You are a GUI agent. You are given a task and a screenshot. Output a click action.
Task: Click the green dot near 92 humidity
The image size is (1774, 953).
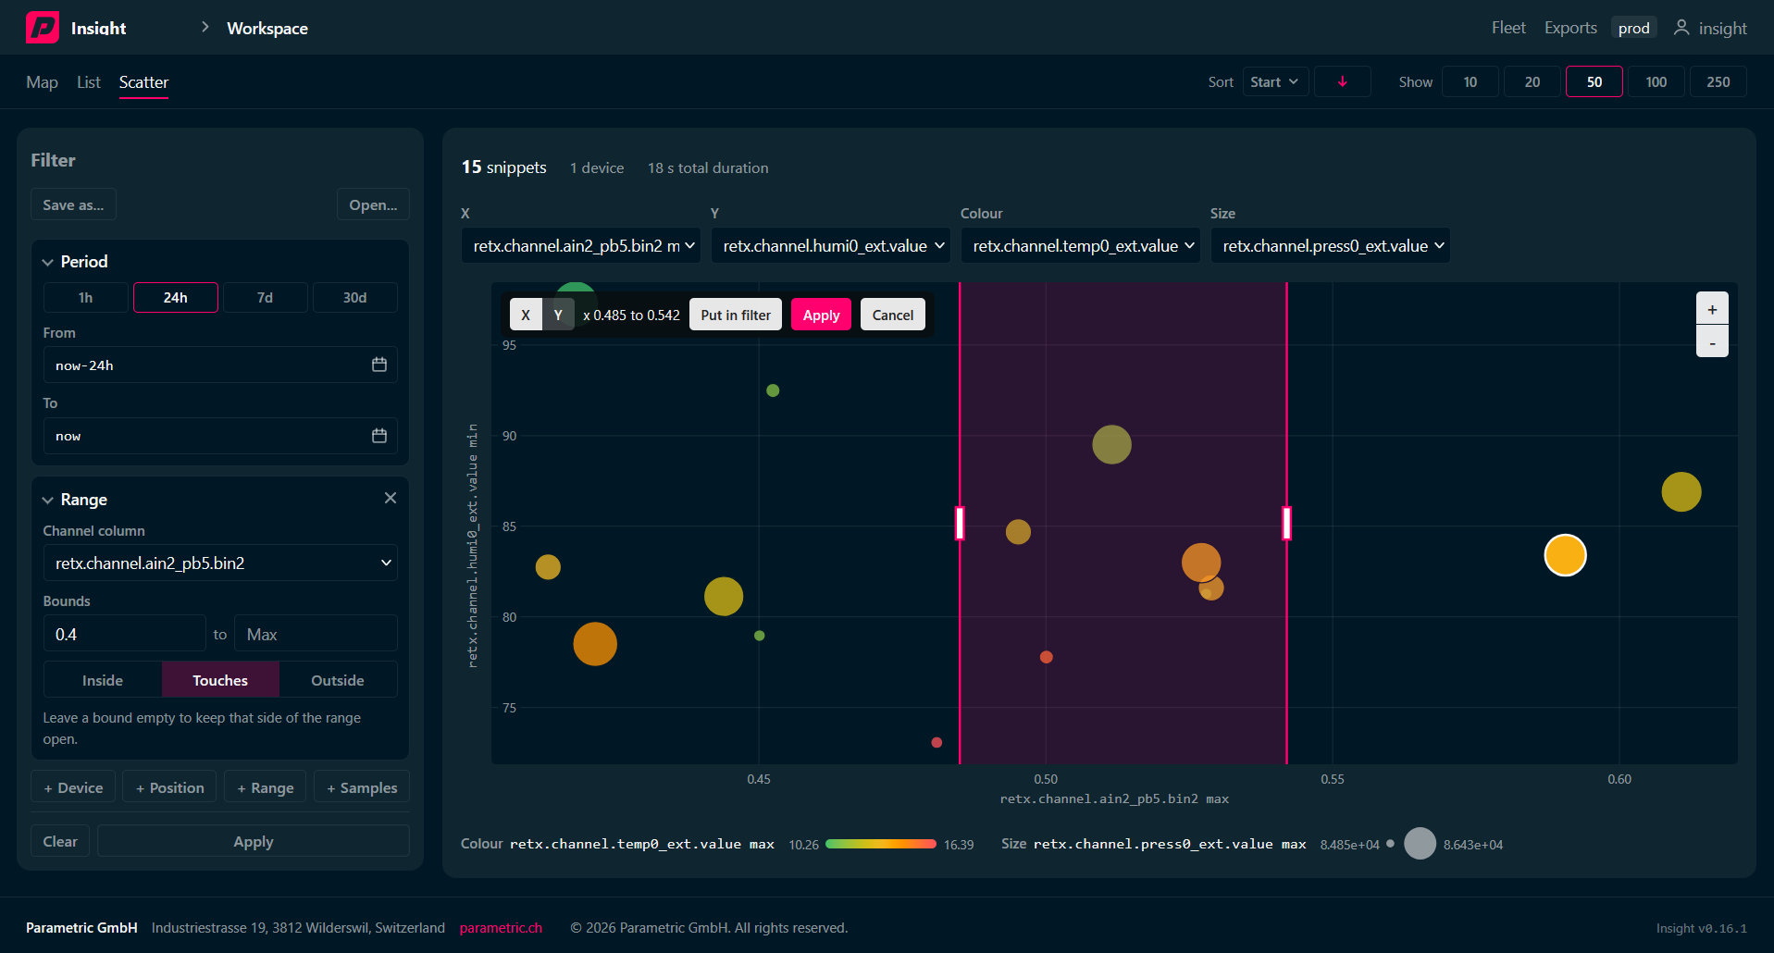pos(773,390)
